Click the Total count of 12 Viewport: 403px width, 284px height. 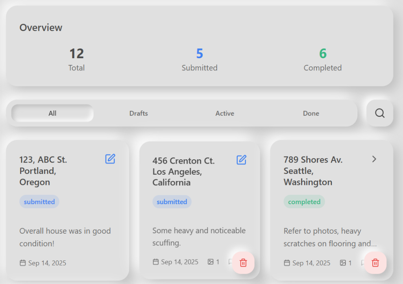pos(76,53)
